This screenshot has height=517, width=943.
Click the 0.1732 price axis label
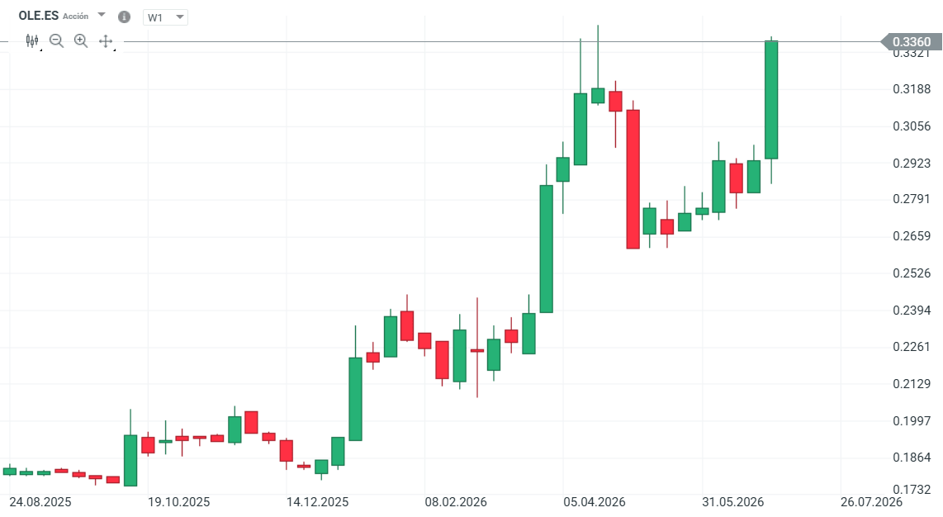click(912, 490)
